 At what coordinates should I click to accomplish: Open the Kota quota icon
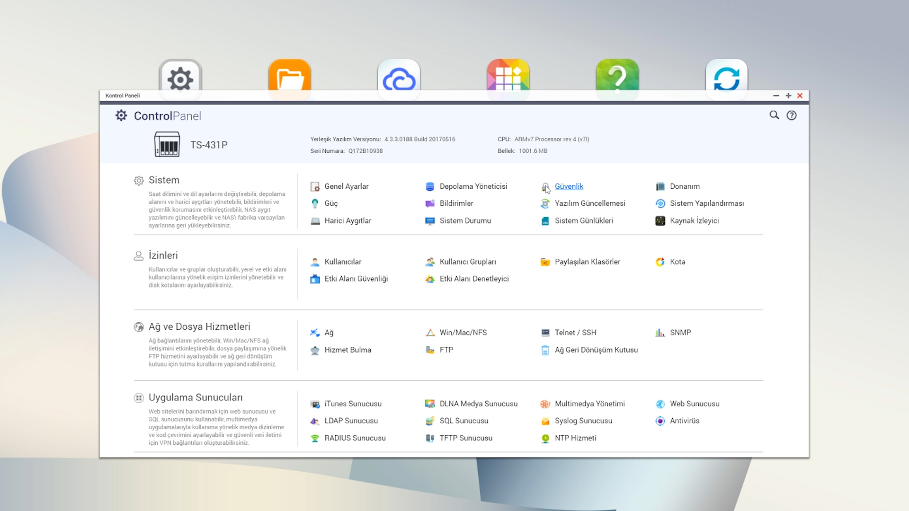(660, 262)
